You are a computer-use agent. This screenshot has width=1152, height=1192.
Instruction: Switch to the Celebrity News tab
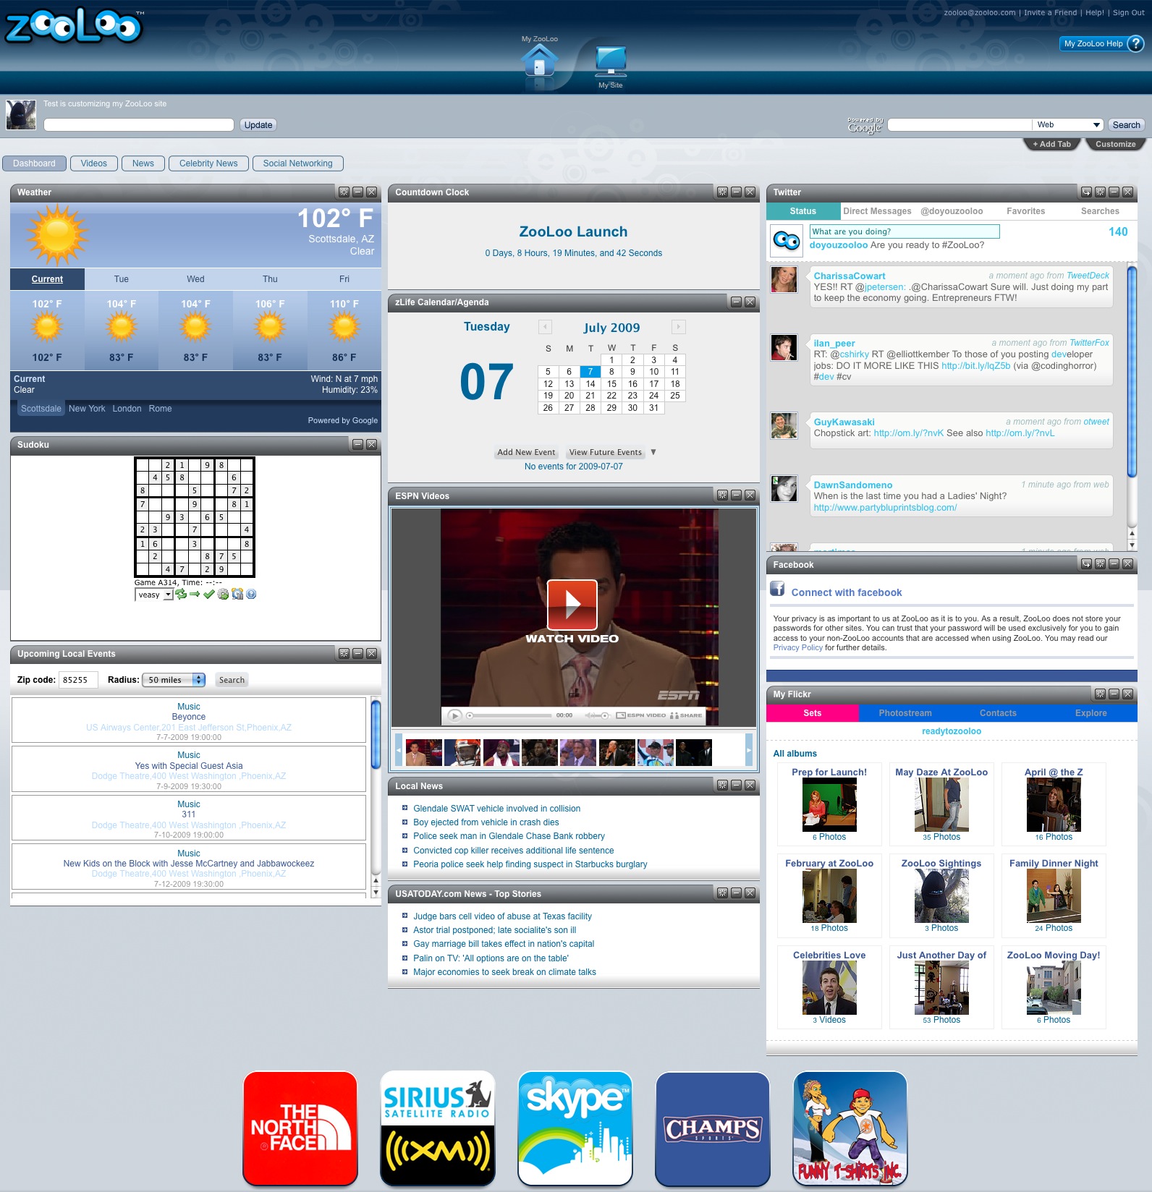coord(208,163)
